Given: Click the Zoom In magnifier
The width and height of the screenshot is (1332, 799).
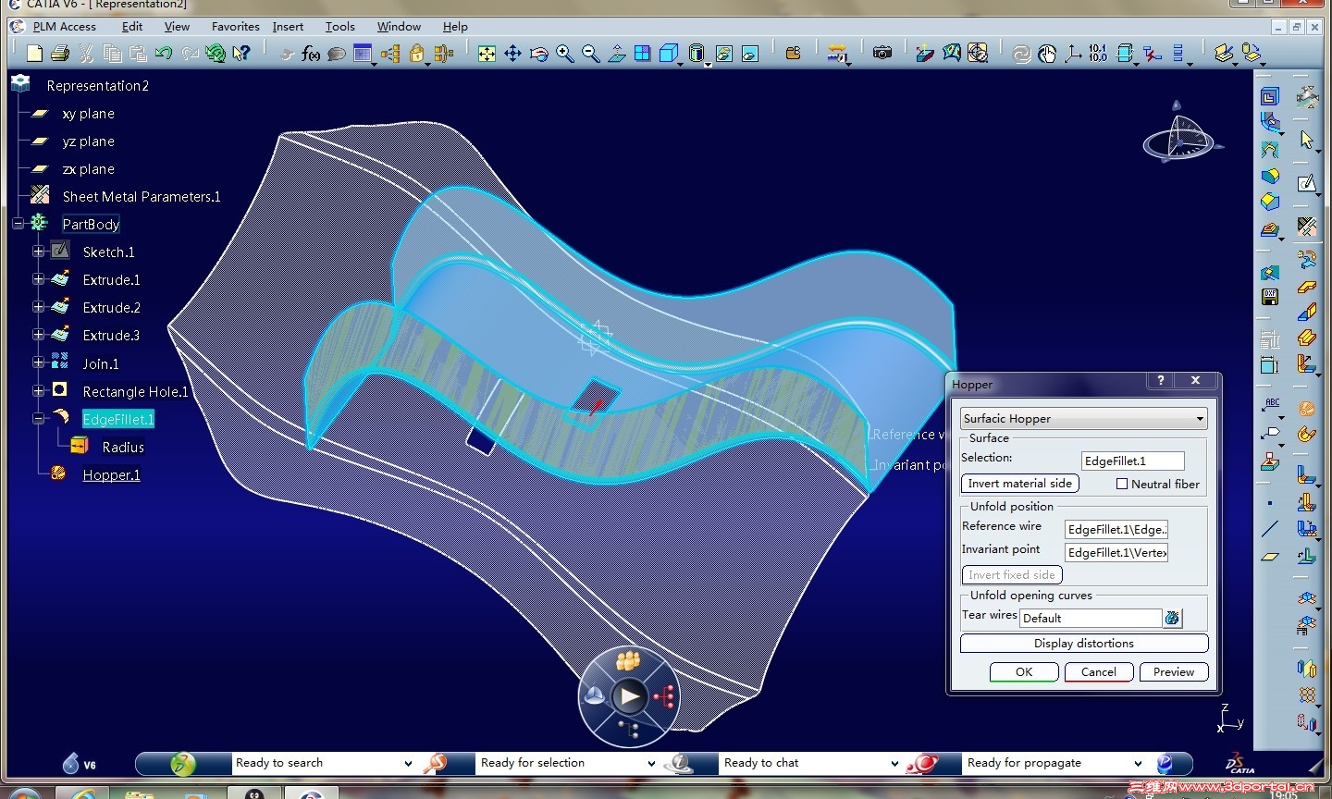Looking at the screenshot, I should 564,54.
